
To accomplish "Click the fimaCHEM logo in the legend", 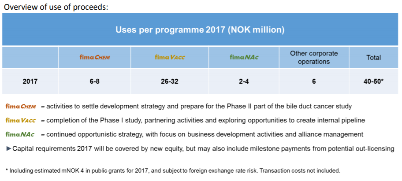I will pyautogui.click(x=21, y=107).
